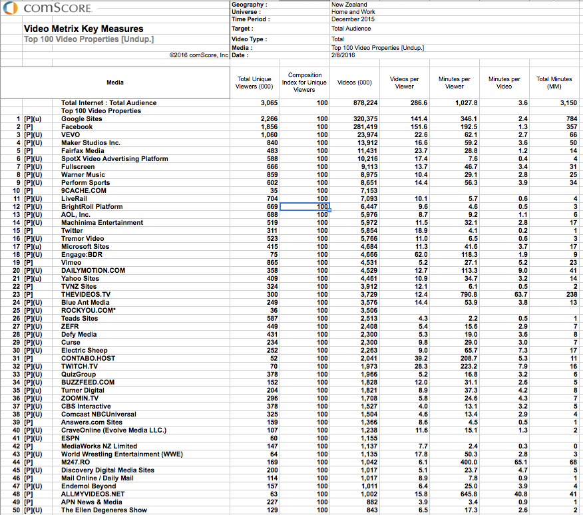Select the Total Unique Viewers header cell

pyautogui.click(x=255, y=83)
